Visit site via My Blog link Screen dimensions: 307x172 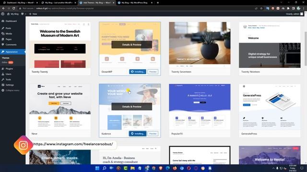click(x=13, y=14)
